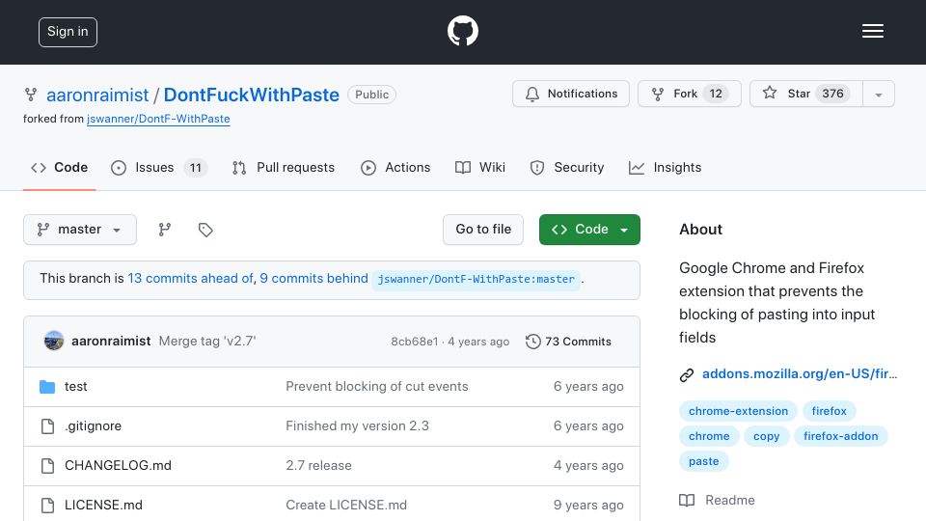Image resolution: width=926 pixels, height=521 pixels.
Task: Open 'Prevent blocking of cut events' commit
Action: click(377, 387)
